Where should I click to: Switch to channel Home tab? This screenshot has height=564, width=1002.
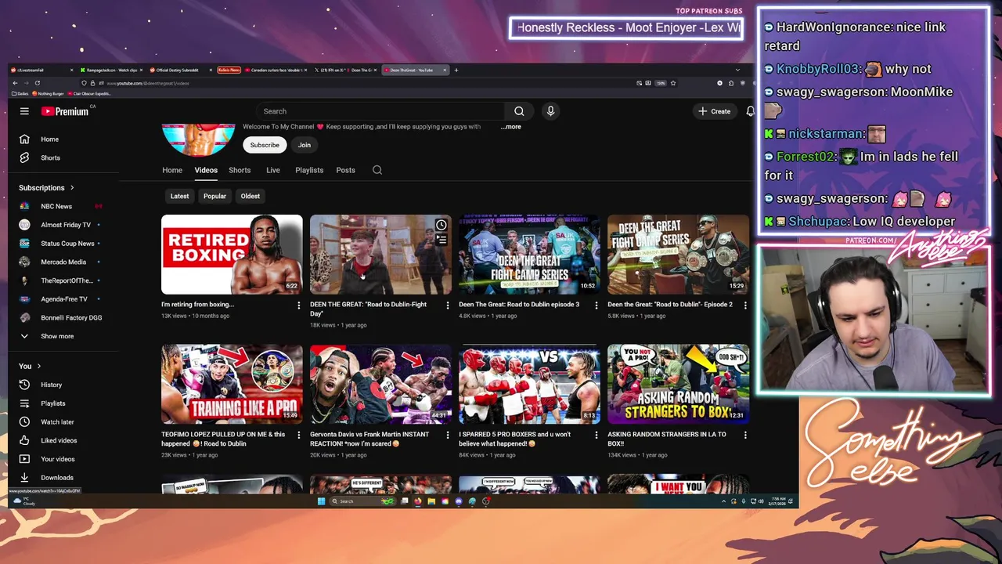point(172,170)
